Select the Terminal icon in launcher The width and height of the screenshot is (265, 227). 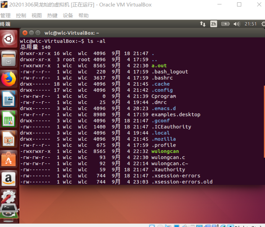[9, 208]
